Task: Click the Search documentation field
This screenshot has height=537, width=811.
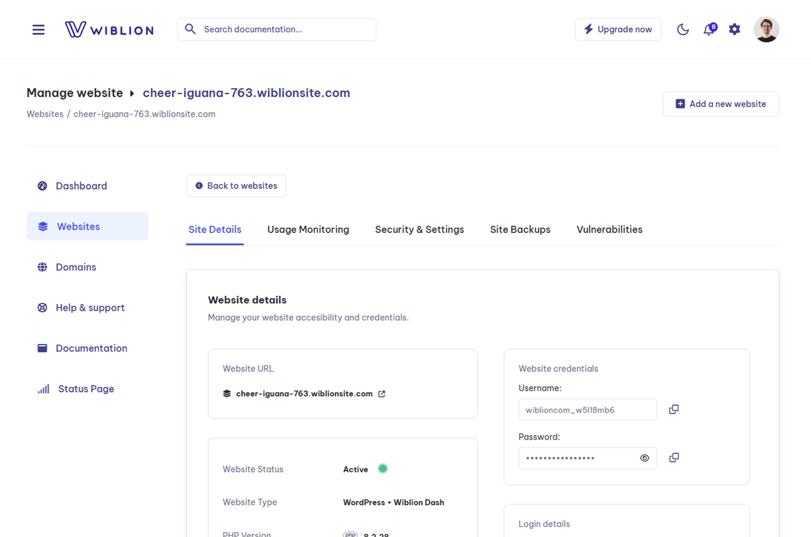Action: click(276, 29)
